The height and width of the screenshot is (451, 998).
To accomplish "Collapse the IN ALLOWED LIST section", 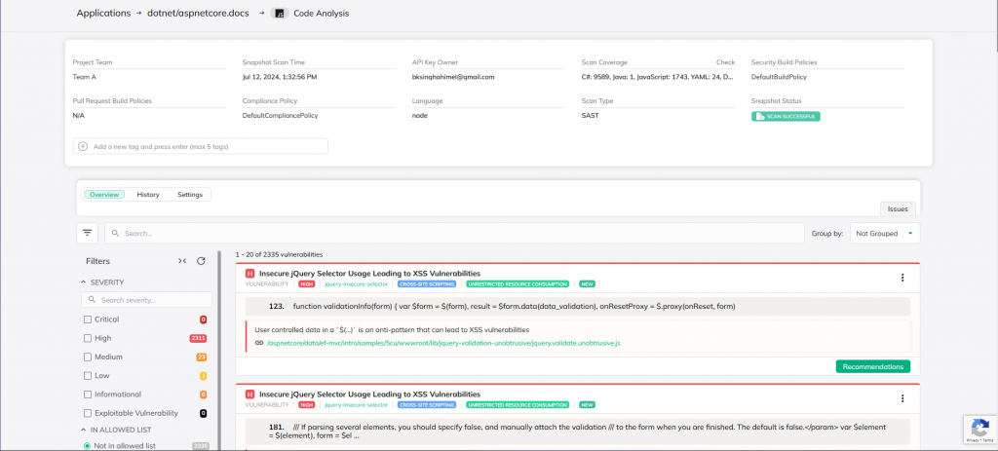I will pyautogui.click(x=83, y=430).
